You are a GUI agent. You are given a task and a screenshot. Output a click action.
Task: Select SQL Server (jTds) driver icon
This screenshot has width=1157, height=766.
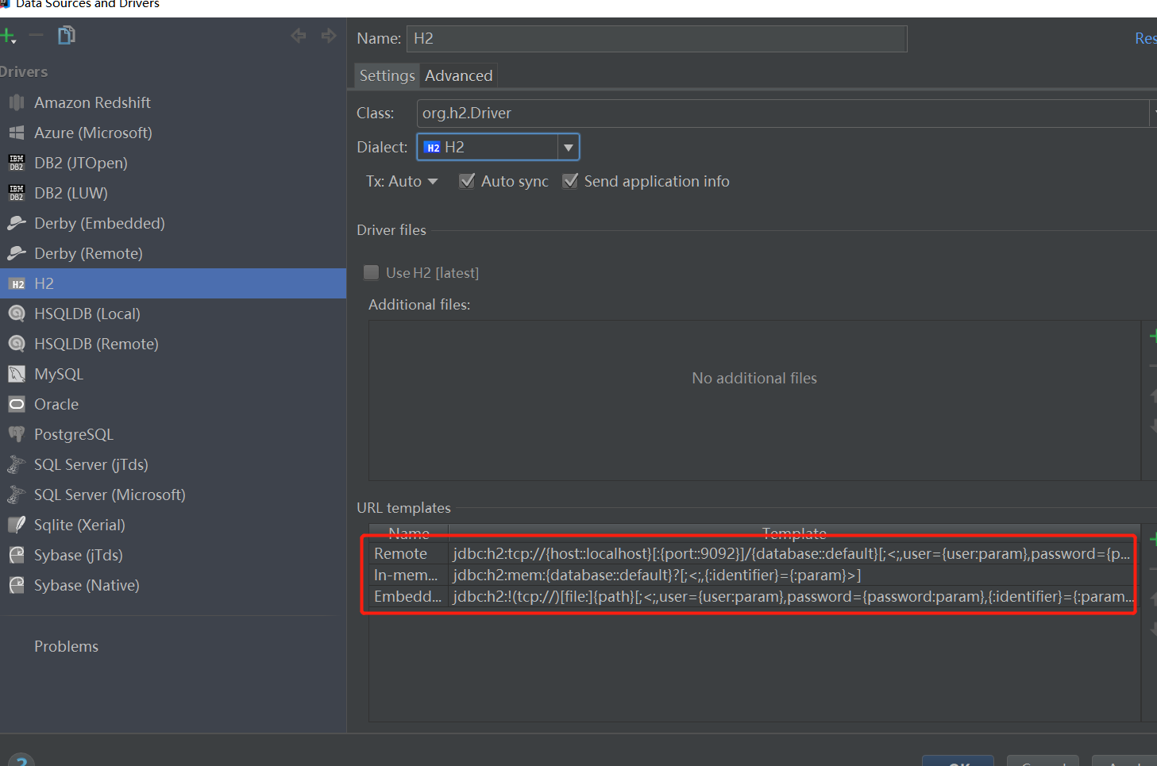pos(17,464)
